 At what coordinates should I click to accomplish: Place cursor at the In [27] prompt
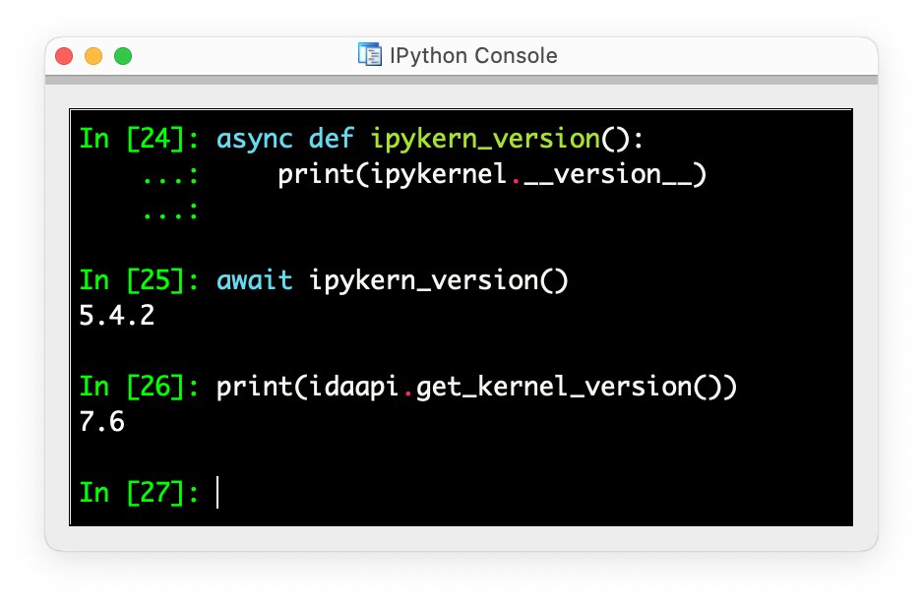pos(218,492)
